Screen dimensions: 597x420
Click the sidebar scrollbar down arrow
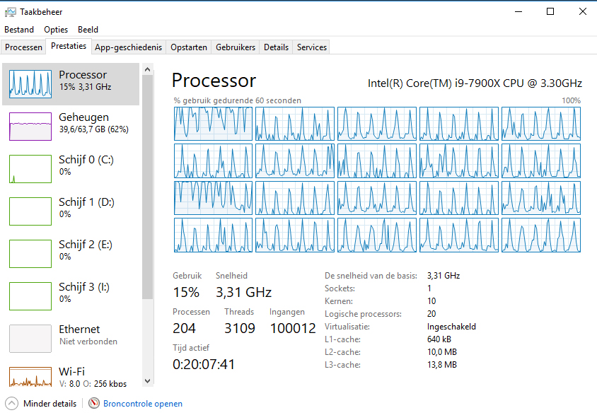148,381
